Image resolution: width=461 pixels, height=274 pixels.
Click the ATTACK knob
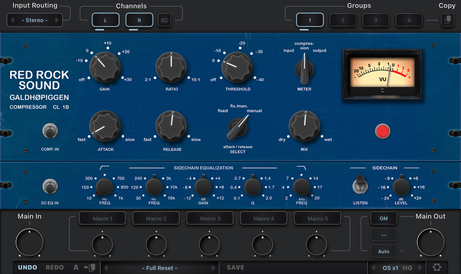[105, 126]
